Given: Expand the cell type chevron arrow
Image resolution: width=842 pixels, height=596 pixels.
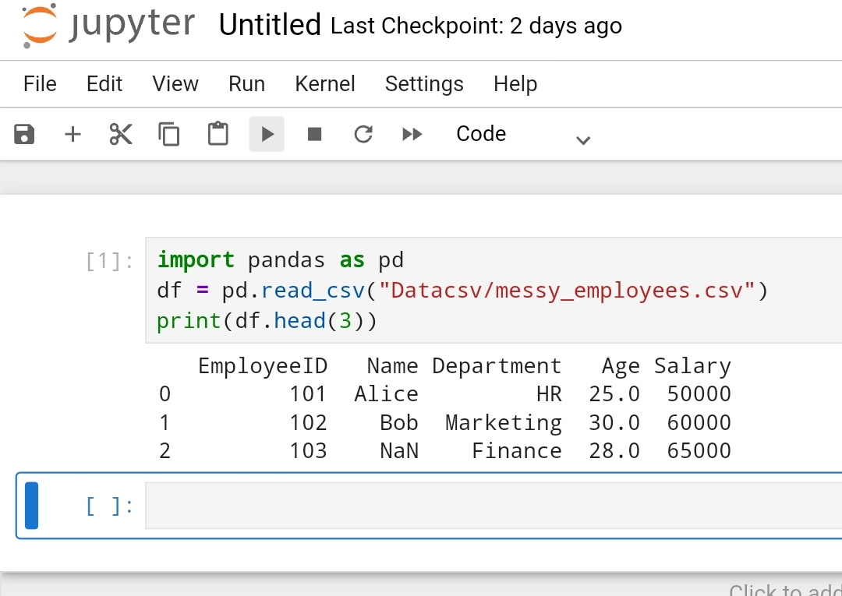Looking at the screenshot, I should [x=583, y=140].
